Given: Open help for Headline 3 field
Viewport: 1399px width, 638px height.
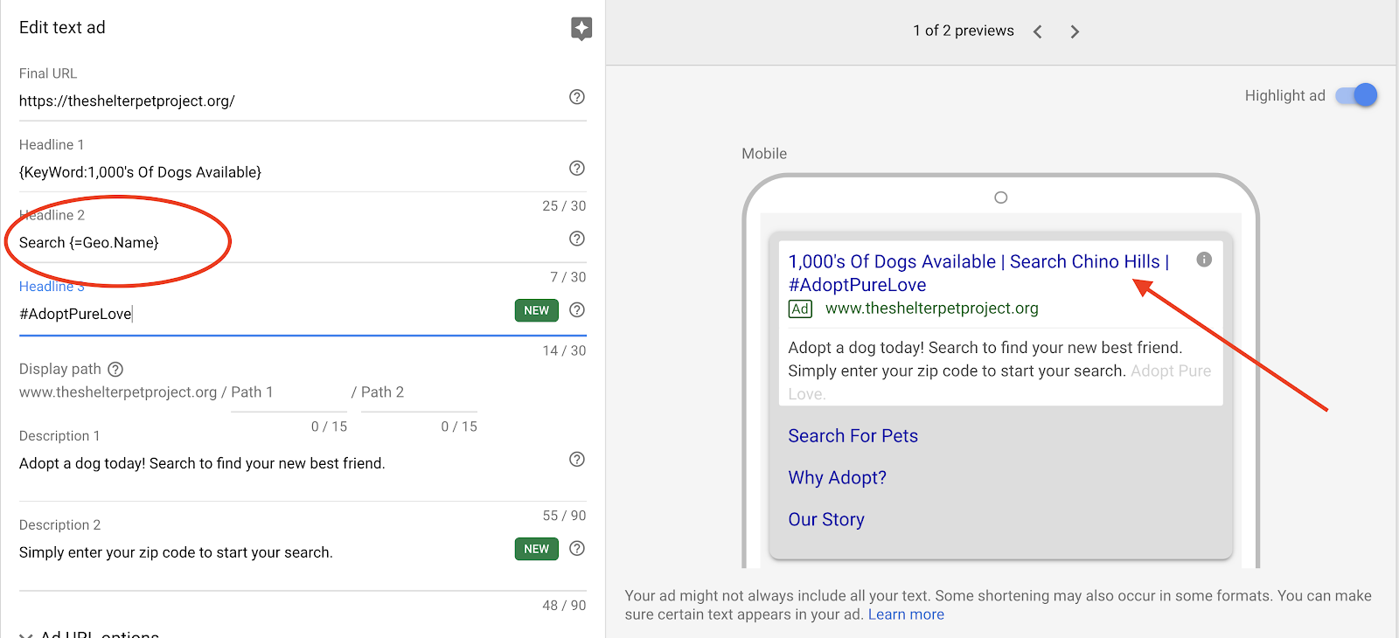Looking at the screenshot, I should pyautogui.click(x=577, y=309).
